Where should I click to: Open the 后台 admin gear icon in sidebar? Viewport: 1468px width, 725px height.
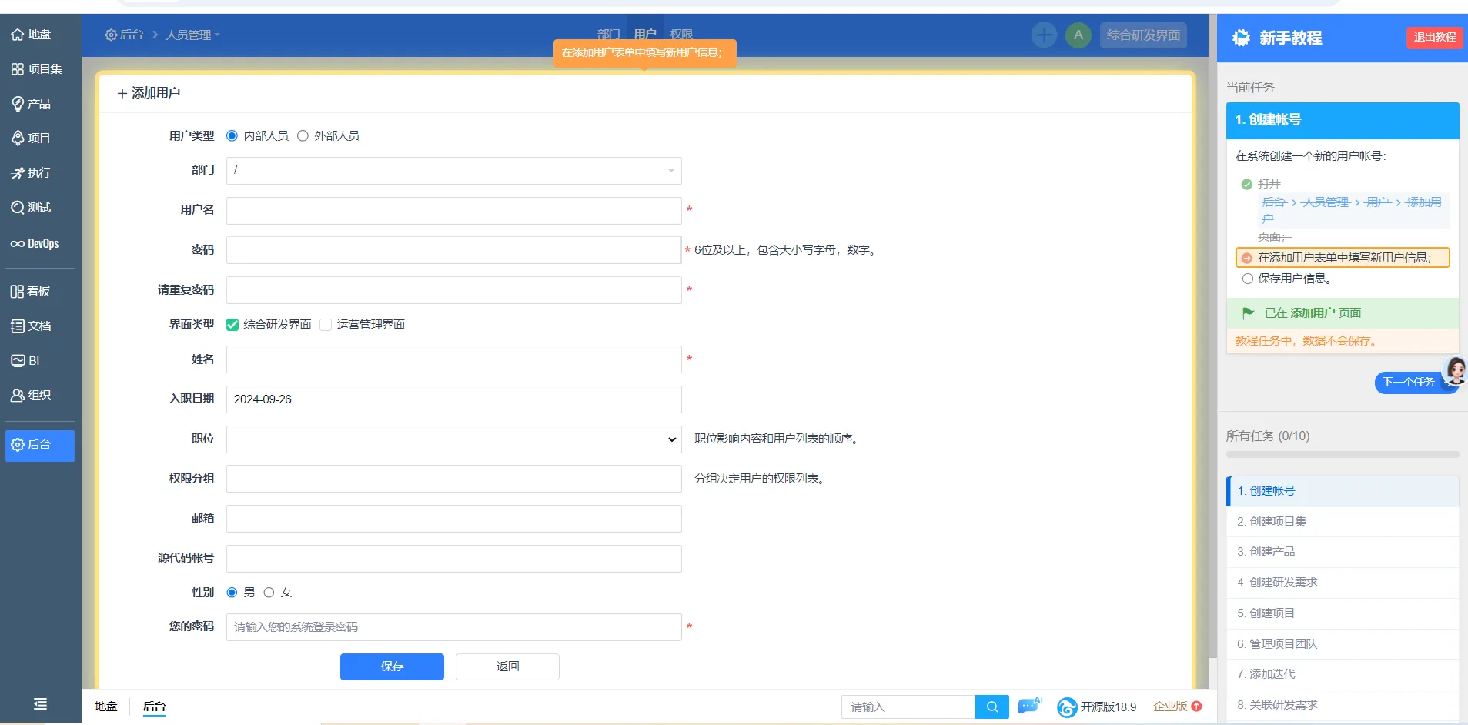pyautogui.click(x=18, y=445)
